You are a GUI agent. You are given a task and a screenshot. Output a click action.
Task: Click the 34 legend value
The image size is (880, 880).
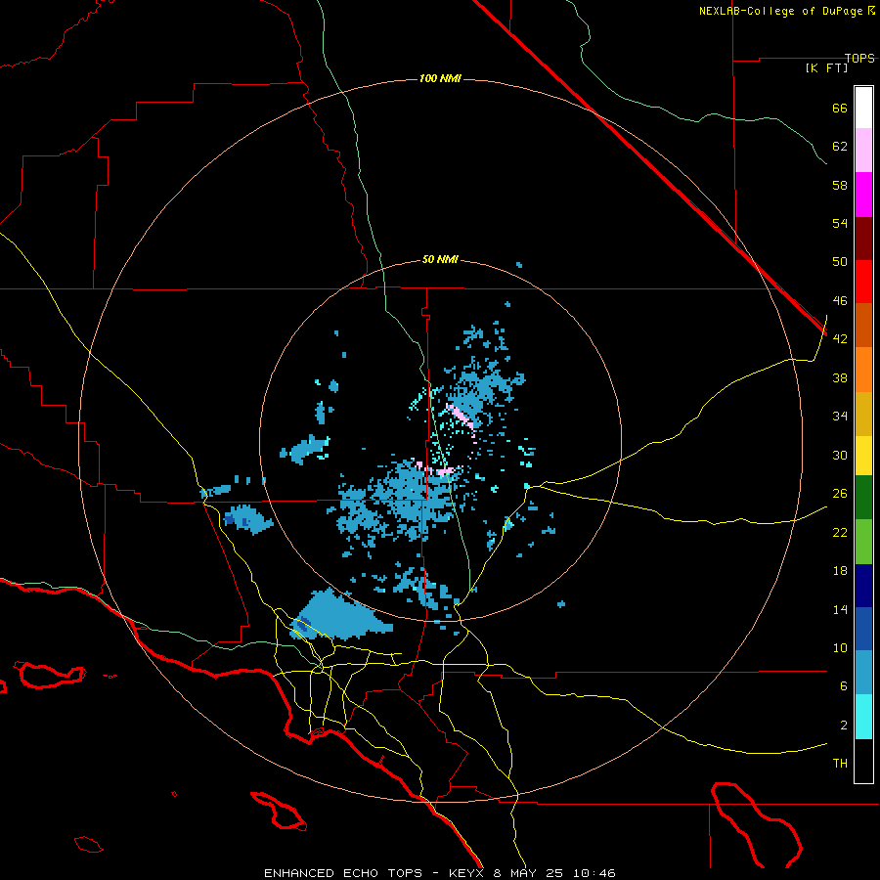tap(840, 417)
